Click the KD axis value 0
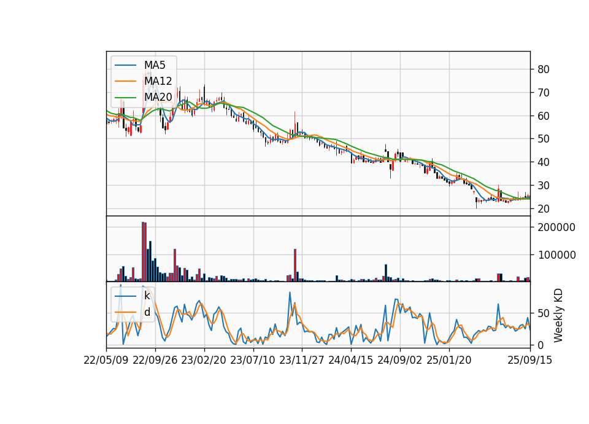 coord(541,345)
